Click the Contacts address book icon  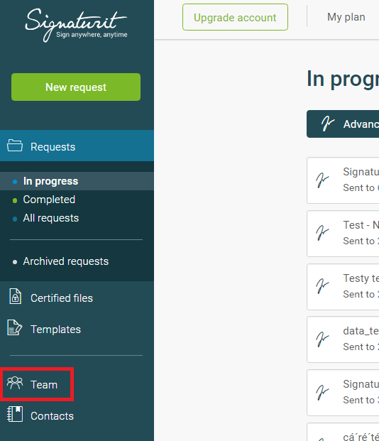pyautogui.click(x=15, y=414)
